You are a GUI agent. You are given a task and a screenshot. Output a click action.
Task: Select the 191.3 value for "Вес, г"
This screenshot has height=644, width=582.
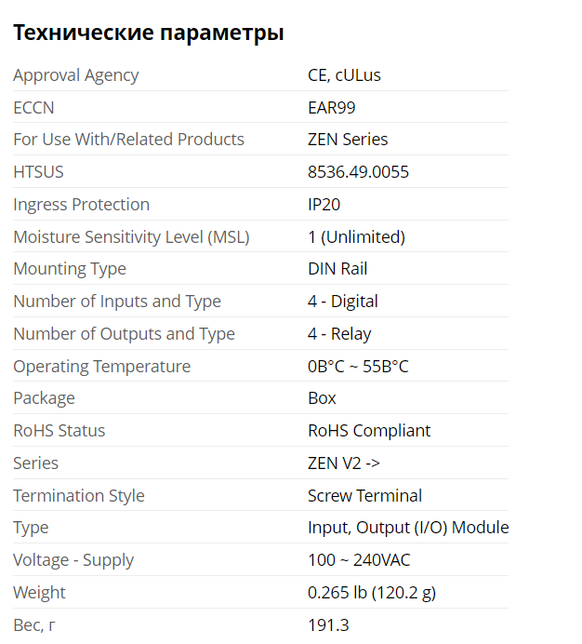tap(328, 625)
